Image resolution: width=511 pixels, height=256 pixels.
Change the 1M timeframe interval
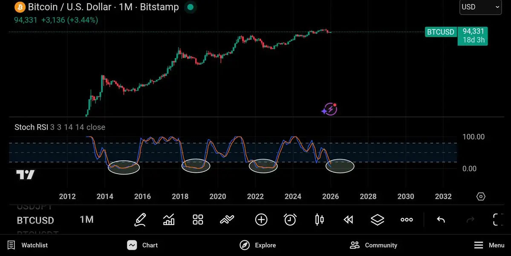pyautogui.click(x=87, y=220)
